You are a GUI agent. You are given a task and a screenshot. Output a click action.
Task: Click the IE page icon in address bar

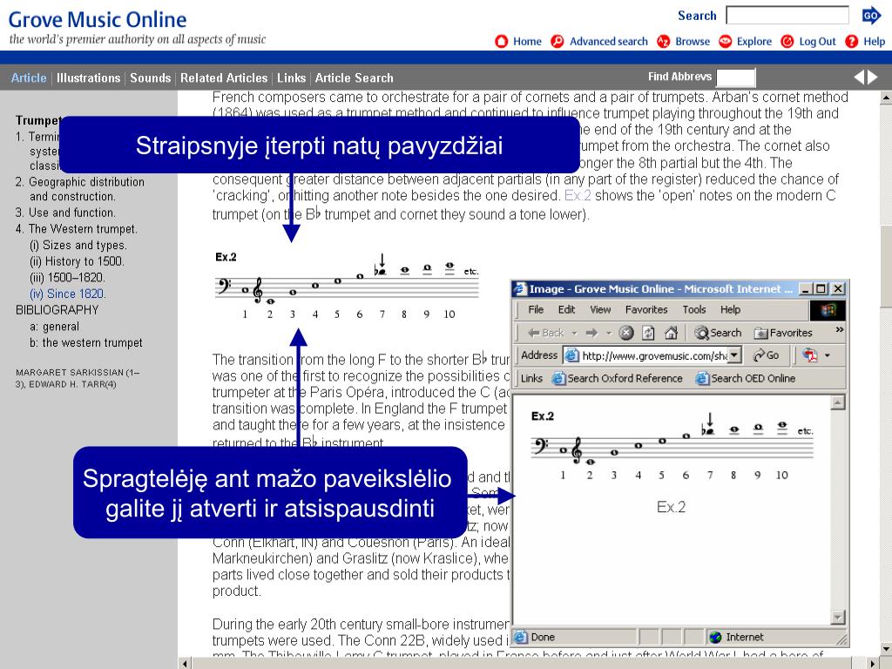[571, 355]
